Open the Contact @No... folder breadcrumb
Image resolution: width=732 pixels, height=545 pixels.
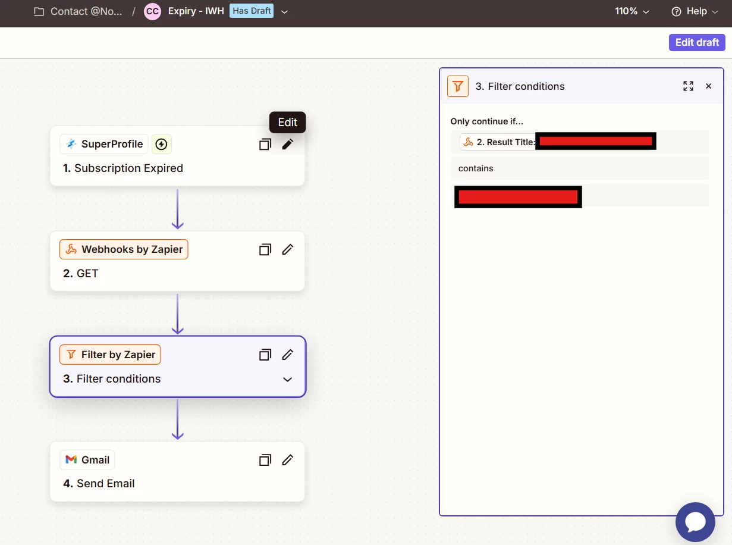(x=86, y=11)
